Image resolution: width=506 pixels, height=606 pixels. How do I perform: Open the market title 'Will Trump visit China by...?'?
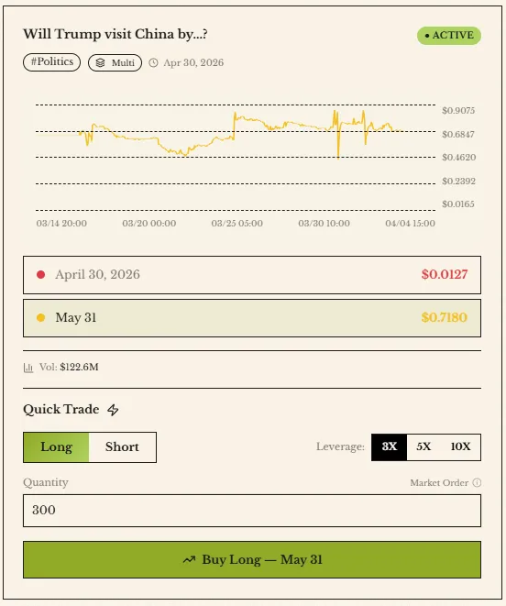click(x=115, y=34)
